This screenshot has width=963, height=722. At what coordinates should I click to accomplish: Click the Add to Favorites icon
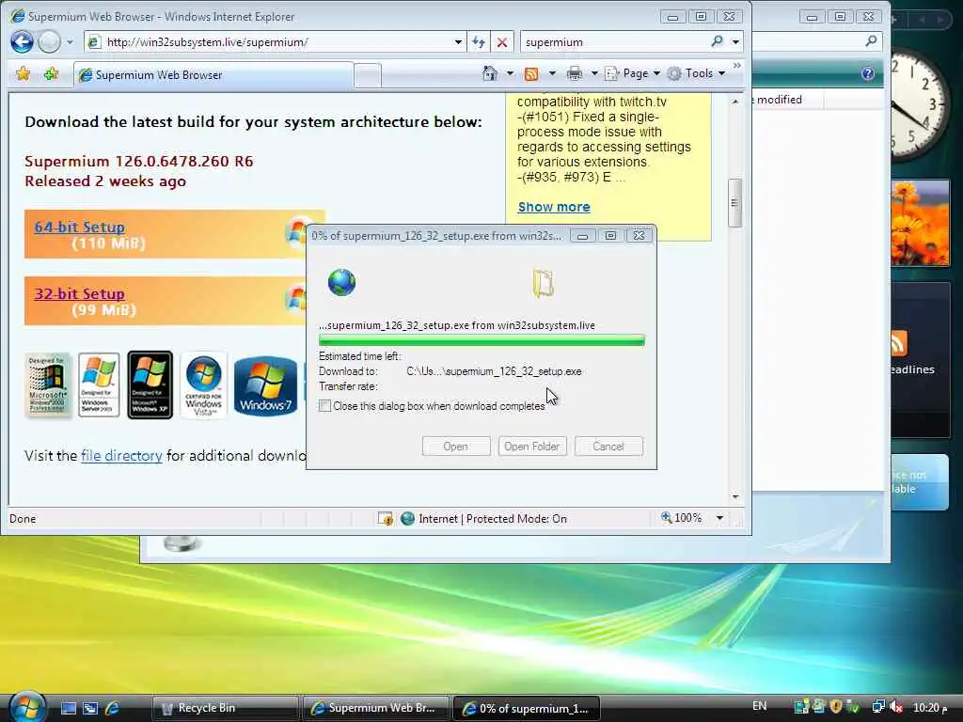51,74
